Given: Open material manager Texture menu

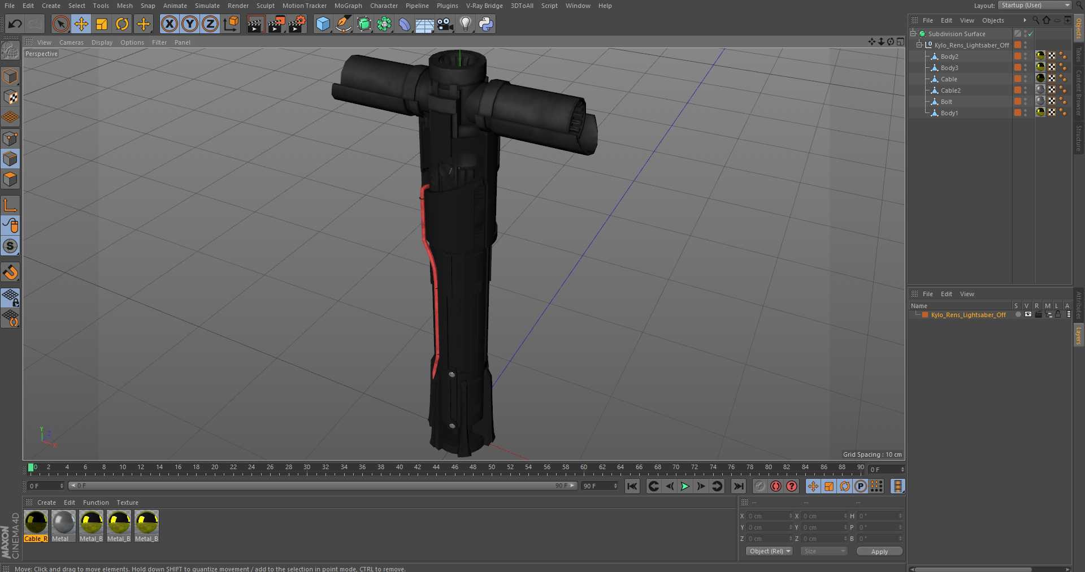Looking at the screenshot, I should pos(127,502).
